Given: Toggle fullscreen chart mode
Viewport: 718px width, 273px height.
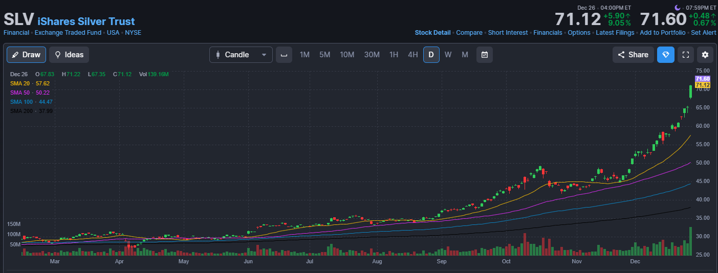Looking at the screenshot, I should tap(686, 55).
